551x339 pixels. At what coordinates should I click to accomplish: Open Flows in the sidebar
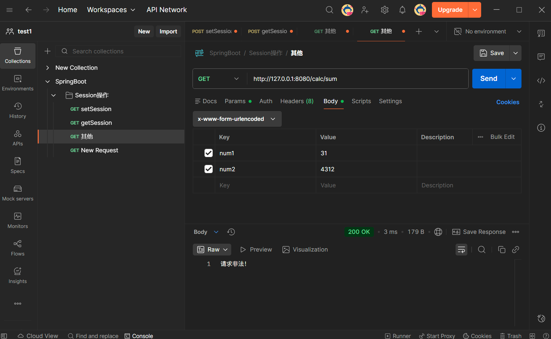pos(18,248)
